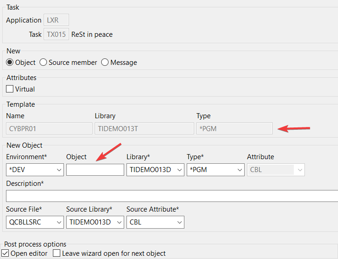Screen dimensions: 338x259
Task: Tick Leave wizard open for next object
Action: pyautogui.click(x=57, y=253)
